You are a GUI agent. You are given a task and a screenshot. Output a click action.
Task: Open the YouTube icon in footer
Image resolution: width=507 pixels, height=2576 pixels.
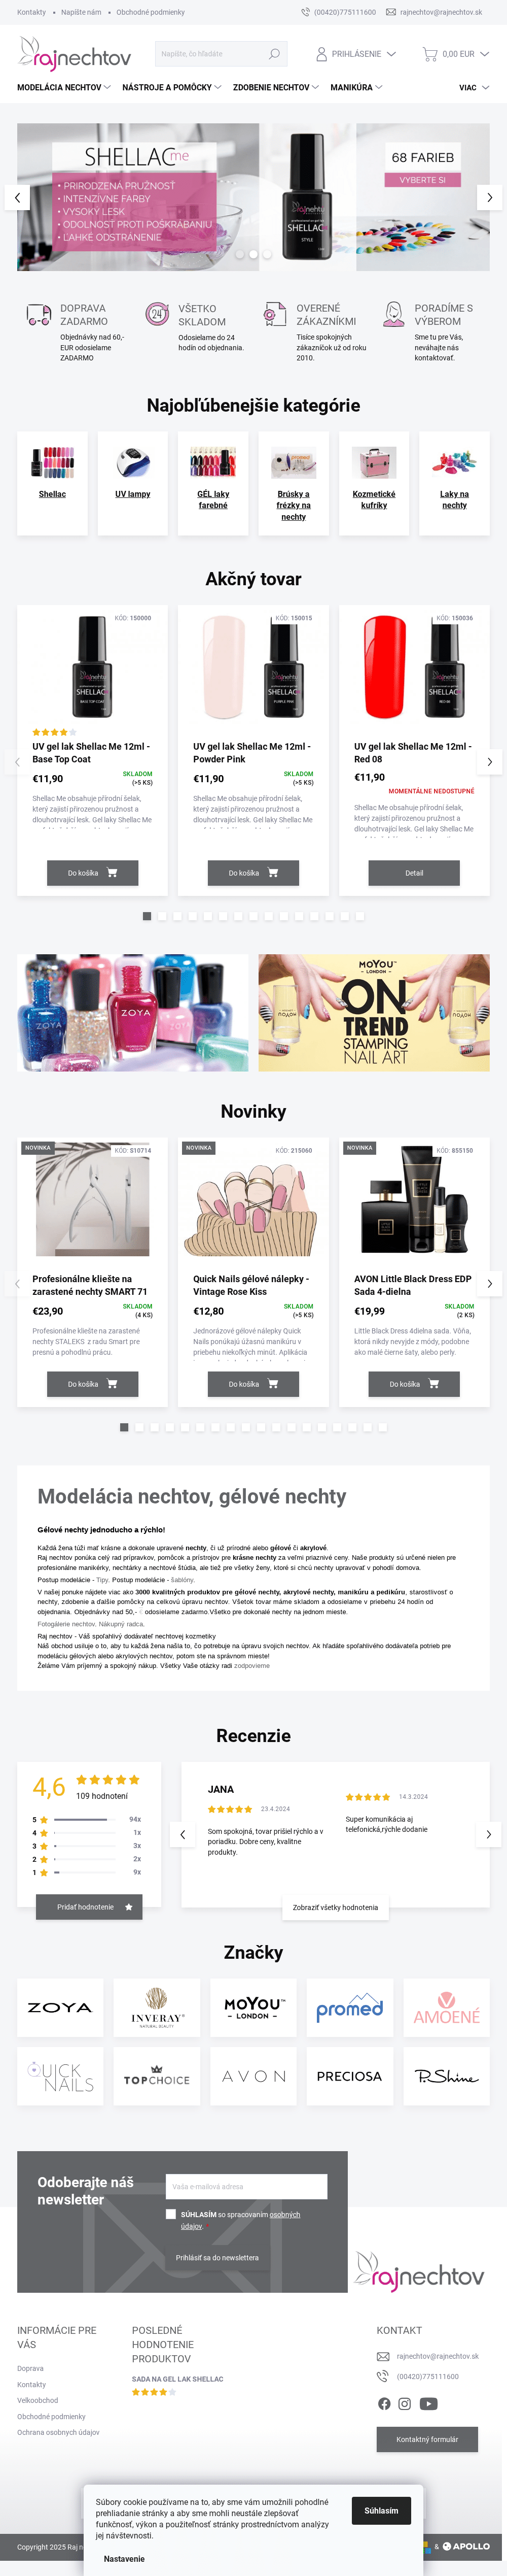coord(428,2404)
